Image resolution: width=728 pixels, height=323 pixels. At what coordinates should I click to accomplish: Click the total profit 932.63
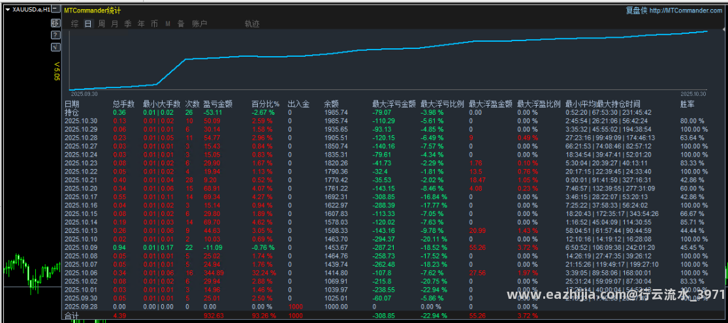(213, 316)
